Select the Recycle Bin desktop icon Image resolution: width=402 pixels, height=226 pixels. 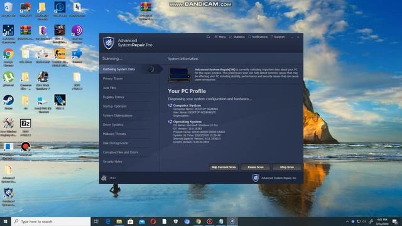(8, 9)
